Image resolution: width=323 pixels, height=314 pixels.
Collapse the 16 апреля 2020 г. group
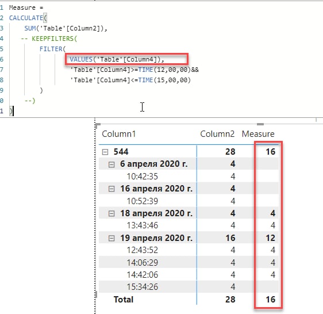(111, 189)
